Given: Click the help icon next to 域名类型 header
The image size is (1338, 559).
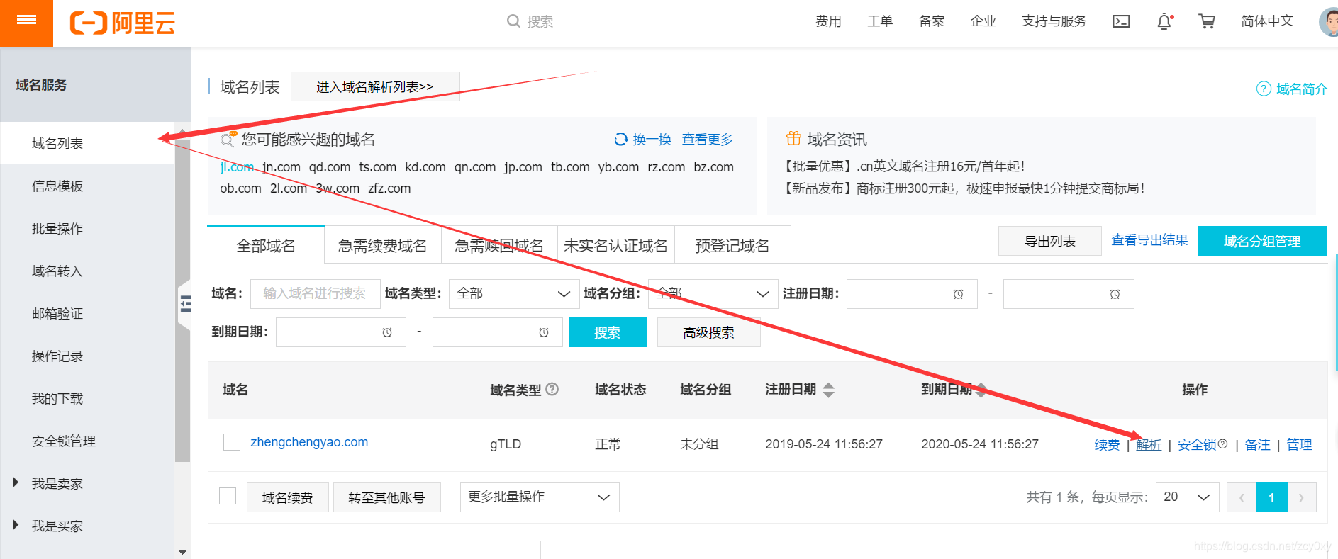Looking at the screenshot, I should [x=552, y=389].
